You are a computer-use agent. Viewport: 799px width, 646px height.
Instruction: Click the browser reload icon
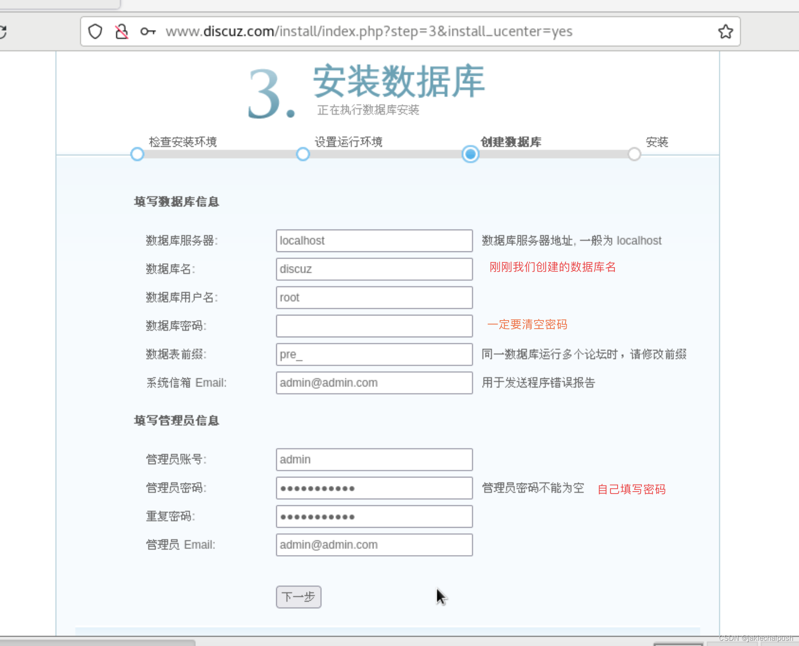[2, 32]
